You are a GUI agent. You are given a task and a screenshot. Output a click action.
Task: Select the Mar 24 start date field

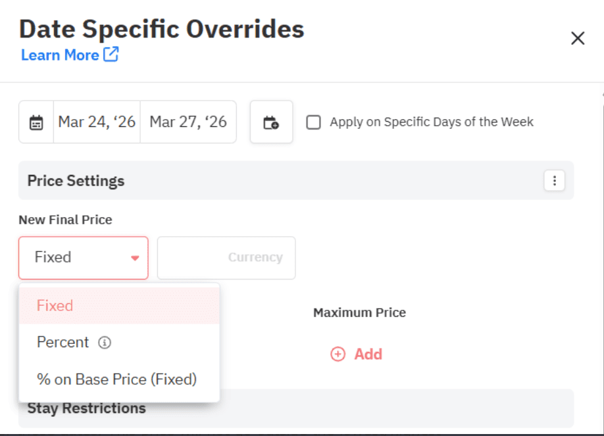96,122
